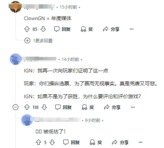
Task: Reply to the IGN 玩家 comment
Action: [63, 107]
